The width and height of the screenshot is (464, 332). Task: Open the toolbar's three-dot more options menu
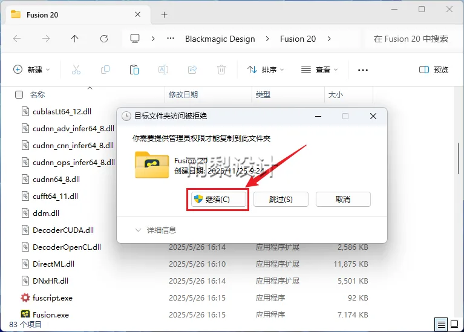tap(363, 70)
